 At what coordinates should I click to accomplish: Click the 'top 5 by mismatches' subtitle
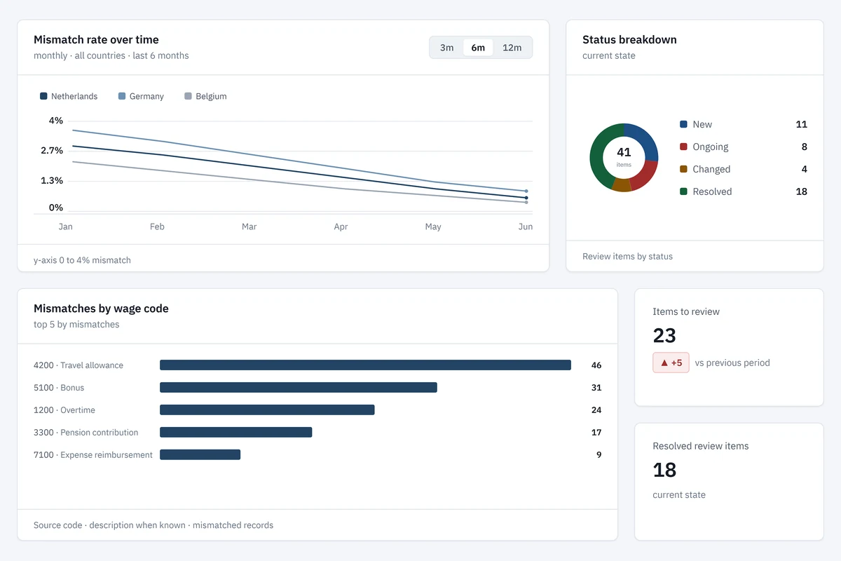pyautogui.click(x=76, y=325)
